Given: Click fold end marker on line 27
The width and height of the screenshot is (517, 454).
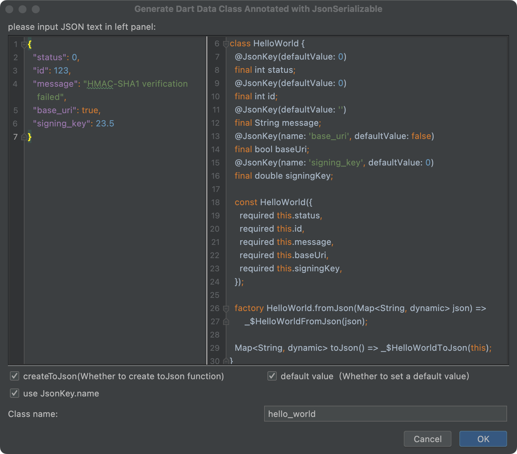Looking at the screenshot, I should tap(226, 321).
